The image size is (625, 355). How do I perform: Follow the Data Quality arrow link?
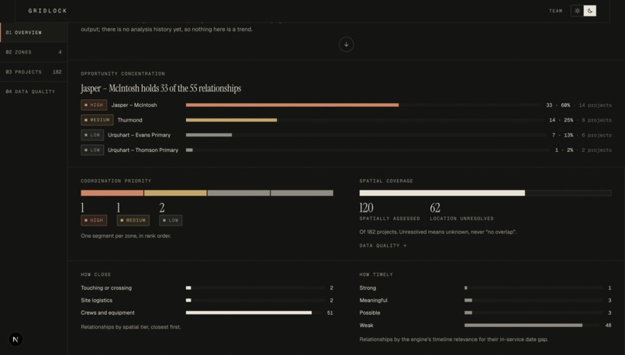(x=383, y=246)
